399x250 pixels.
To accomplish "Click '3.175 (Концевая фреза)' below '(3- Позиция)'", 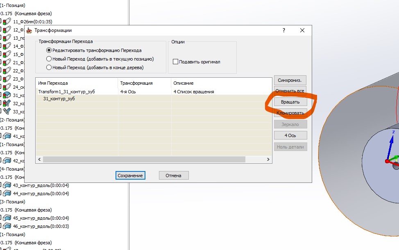I will pos(26,210).
